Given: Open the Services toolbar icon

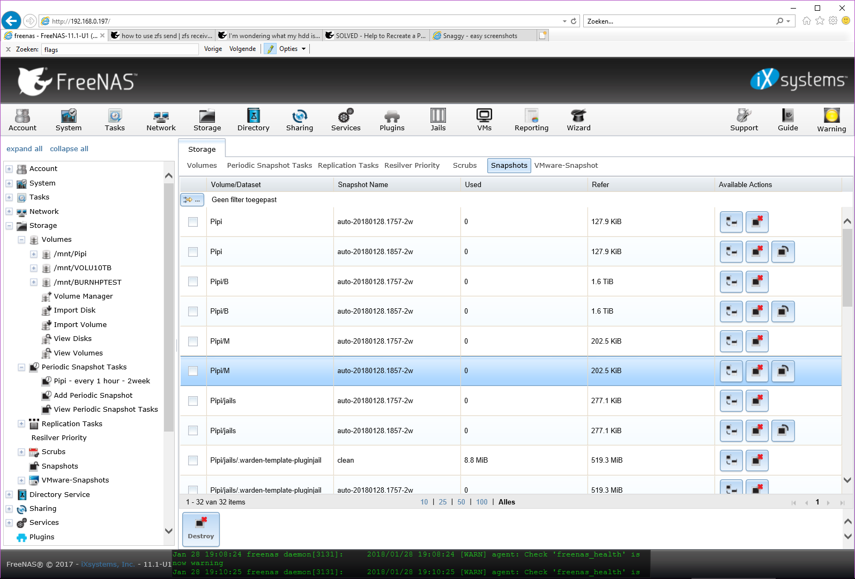Looking at the screenshot, I should [346, 120].
